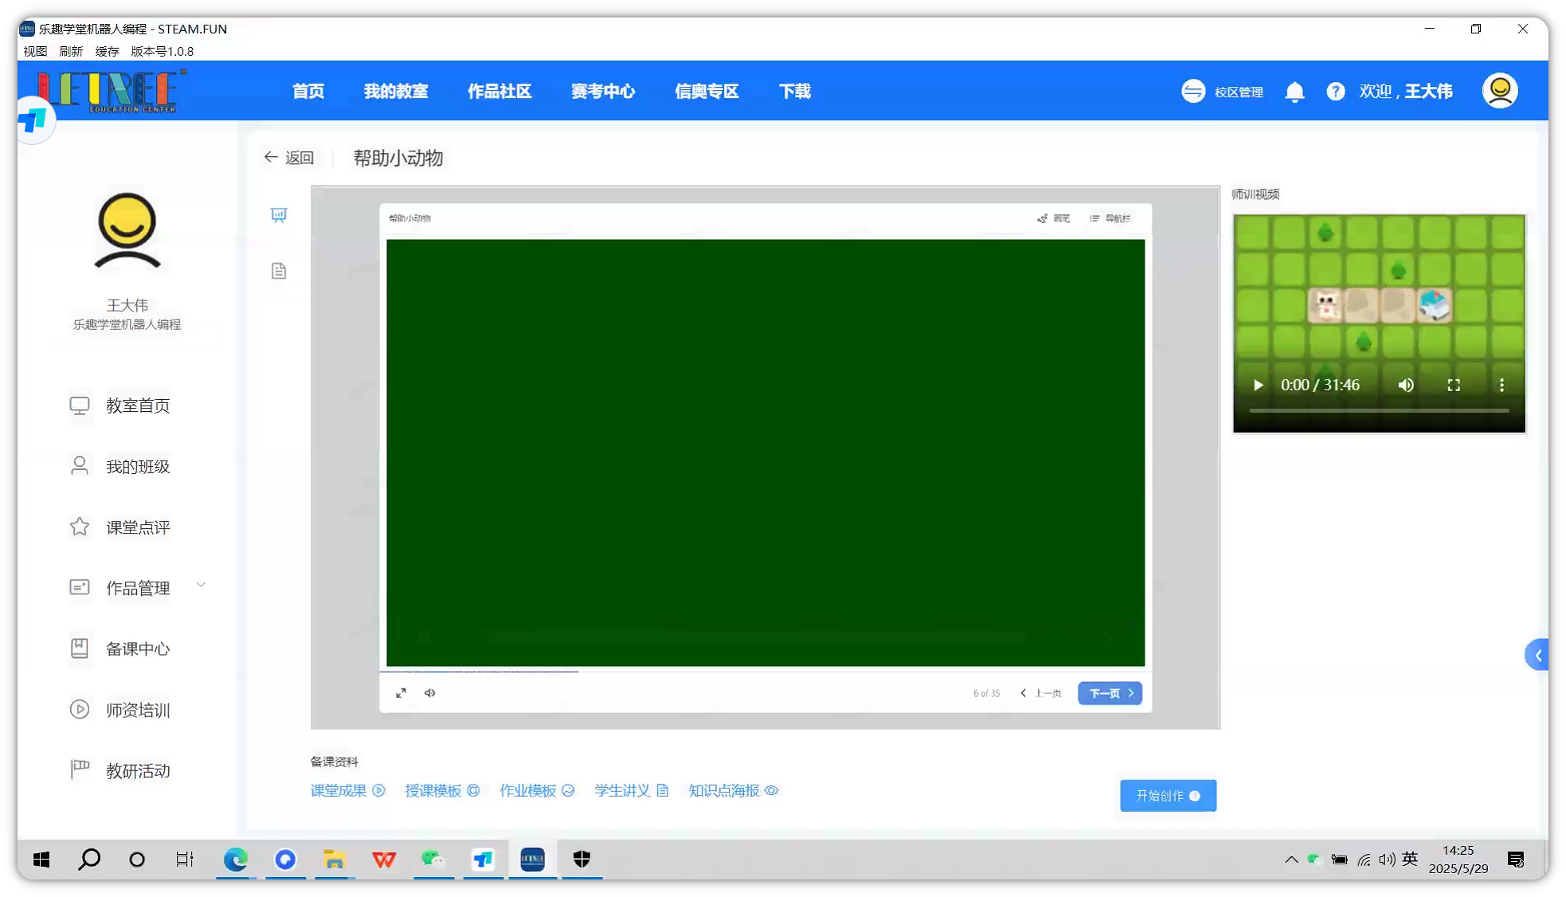Viewport: 1566px width, 897px height.
Task: Open video more options menu
Action: click(x=1501, y=386)
